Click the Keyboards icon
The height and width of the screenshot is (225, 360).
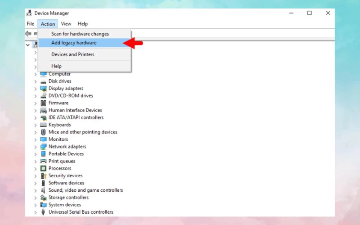pos(43,125)
